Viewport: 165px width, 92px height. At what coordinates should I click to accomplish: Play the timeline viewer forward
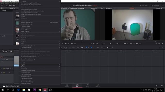(134, 44)
